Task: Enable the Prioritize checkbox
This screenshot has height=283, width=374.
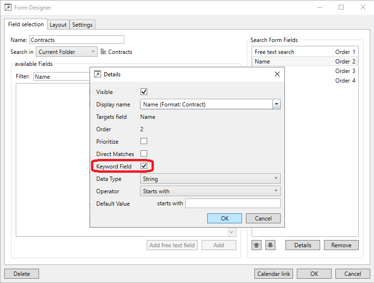Action: point(144,141)
